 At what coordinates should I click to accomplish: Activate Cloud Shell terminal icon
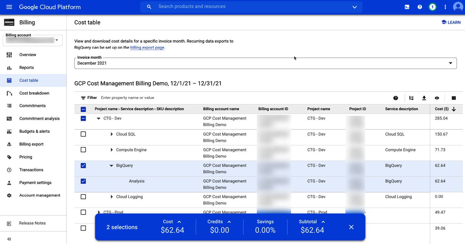[x=407, y=7]
